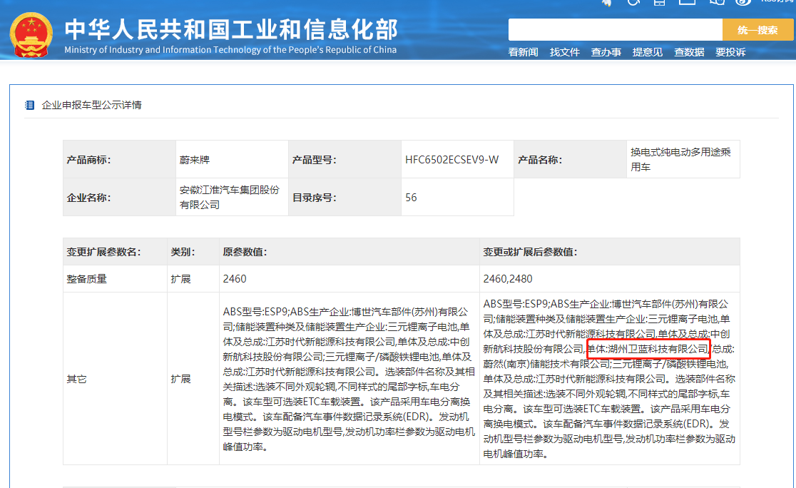
Task: Navigate to 查数据 in header menu
Action: pyautogui.click(x=689, y=52)
